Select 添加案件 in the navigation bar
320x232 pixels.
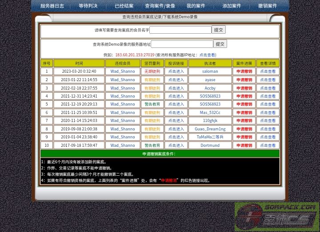232,6
